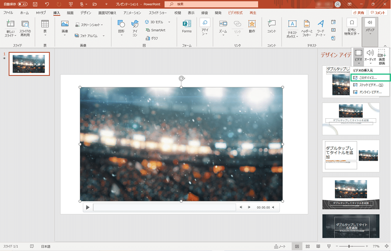Click the user account avatar icon
This screenshot has height=251, width=391.
point(338,4)
